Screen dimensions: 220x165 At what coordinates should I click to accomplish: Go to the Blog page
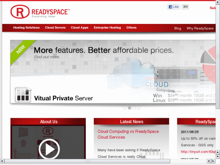pos(178,28)
